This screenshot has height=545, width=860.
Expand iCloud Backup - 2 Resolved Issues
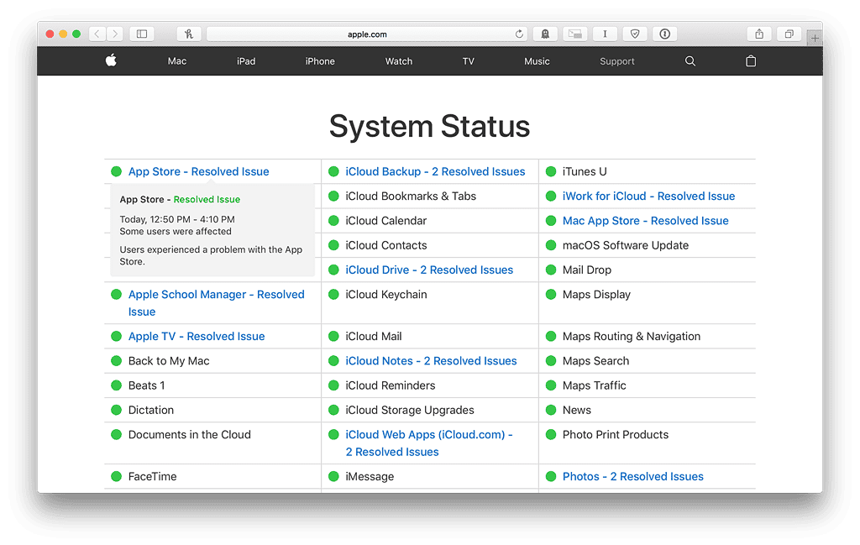click(435, 171)
